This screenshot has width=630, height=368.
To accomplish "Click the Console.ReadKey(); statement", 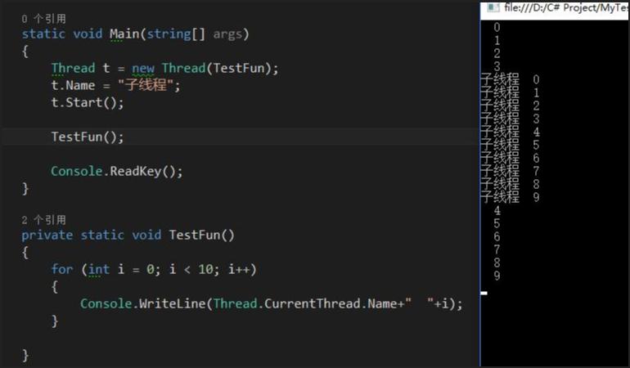I will (x=116, y=171).
